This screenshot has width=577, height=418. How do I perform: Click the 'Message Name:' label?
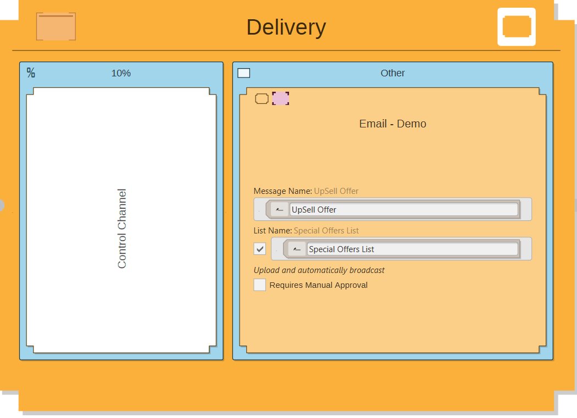coord(282,191)
